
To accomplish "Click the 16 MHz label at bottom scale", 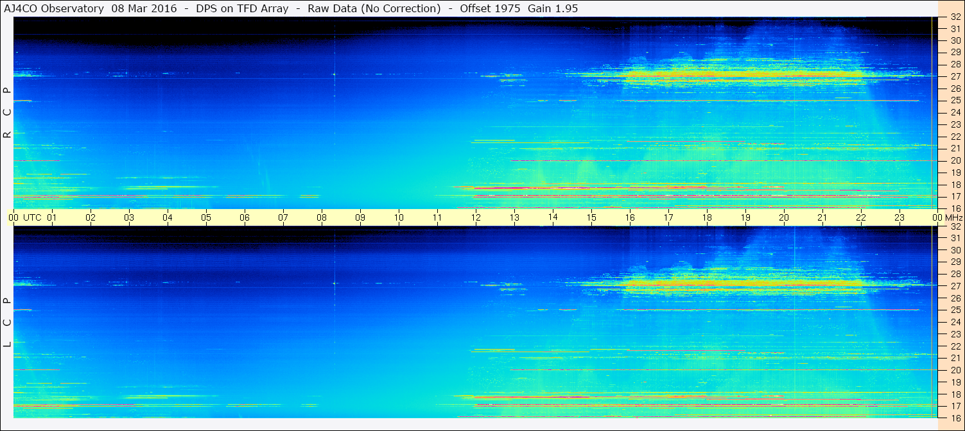I will 955,418.
